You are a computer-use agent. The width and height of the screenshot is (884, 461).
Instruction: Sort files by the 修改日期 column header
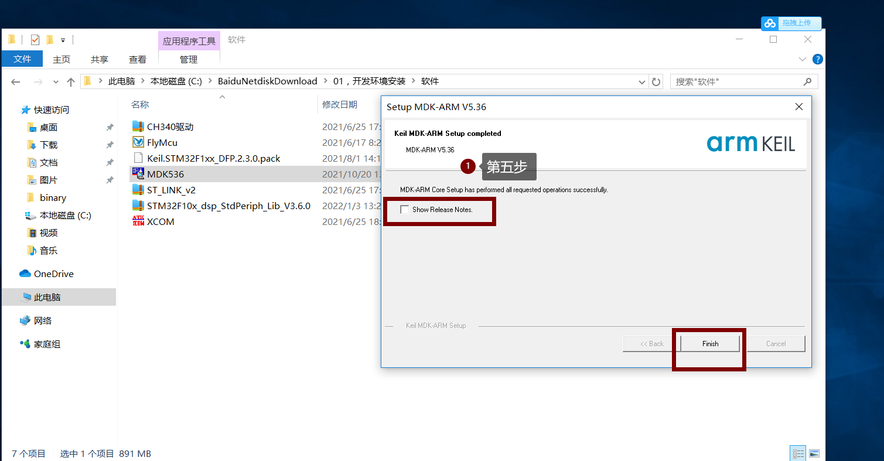340,104
